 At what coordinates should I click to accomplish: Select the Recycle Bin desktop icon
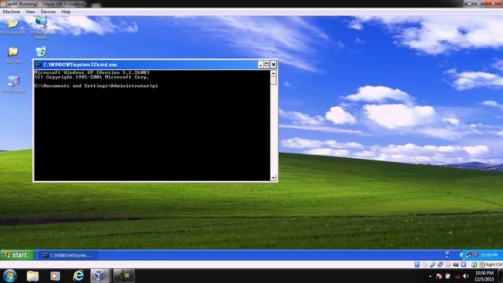click(41, 52)
